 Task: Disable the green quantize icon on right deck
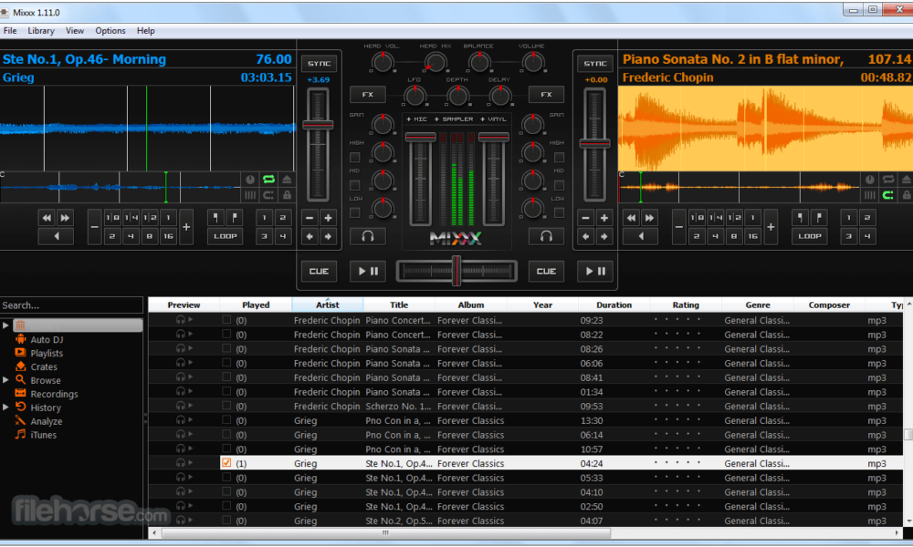(888, 195)
